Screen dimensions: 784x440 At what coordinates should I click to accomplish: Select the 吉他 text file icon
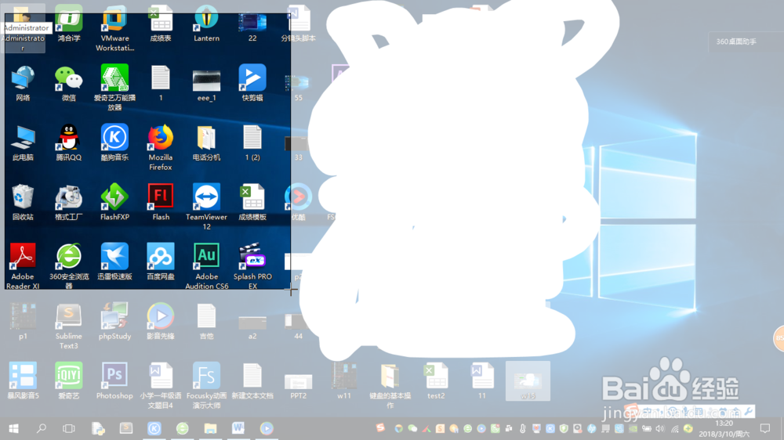[206, 321]
